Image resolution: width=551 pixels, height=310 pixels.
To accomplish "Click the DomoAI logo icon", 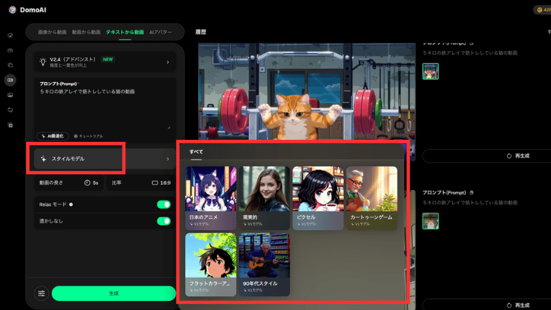I will click(x=12, y=10).
